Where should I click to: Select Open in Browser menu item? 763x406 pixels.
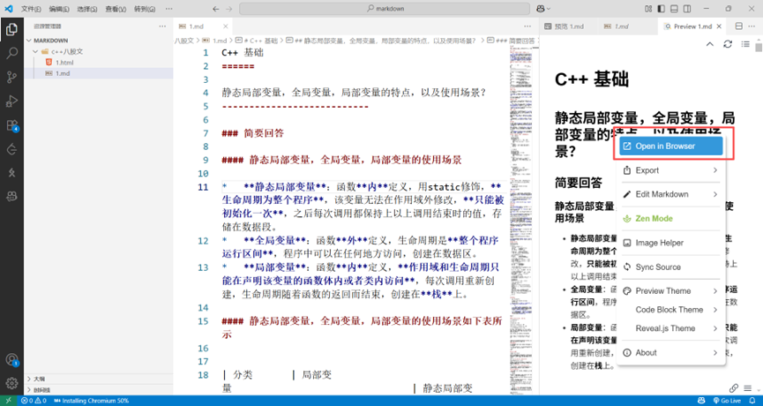point(670,146)
